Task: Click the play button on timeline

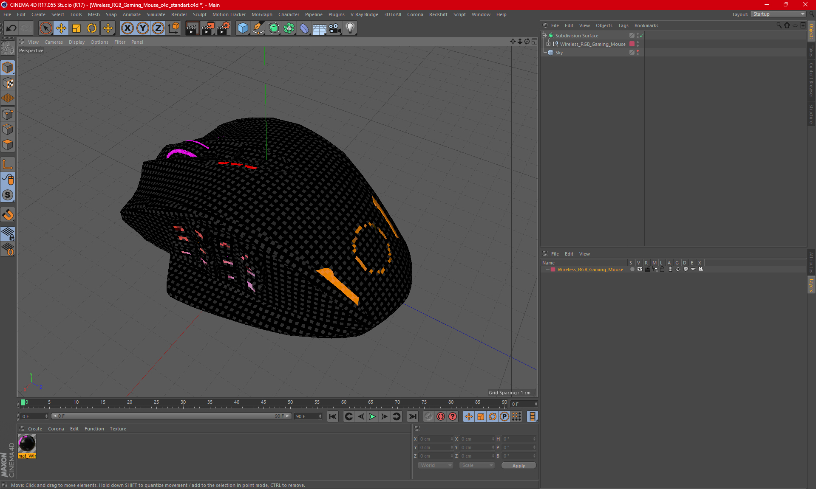Action: (x=372, y=416)
